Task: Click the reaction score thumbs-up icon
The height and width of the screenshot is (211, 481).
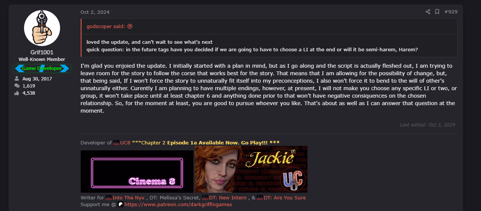Action: [x=17, y=93]
